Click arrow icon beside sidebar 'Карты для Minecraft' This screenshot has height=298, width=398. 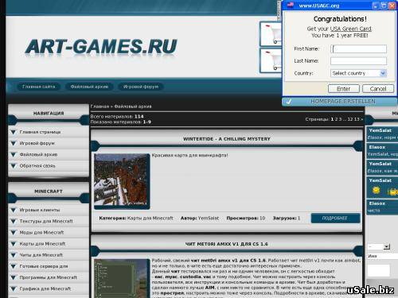13,244
